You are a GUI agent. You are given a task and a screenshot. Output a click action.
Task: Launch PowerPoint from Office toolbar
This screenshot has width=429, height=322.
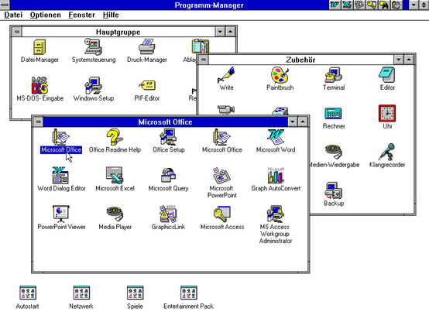click(x=359, y=5)
